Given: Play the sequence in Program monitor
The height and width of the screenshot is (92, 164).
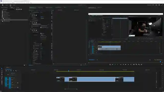Looking at the screenshot, I should (126, 65).
